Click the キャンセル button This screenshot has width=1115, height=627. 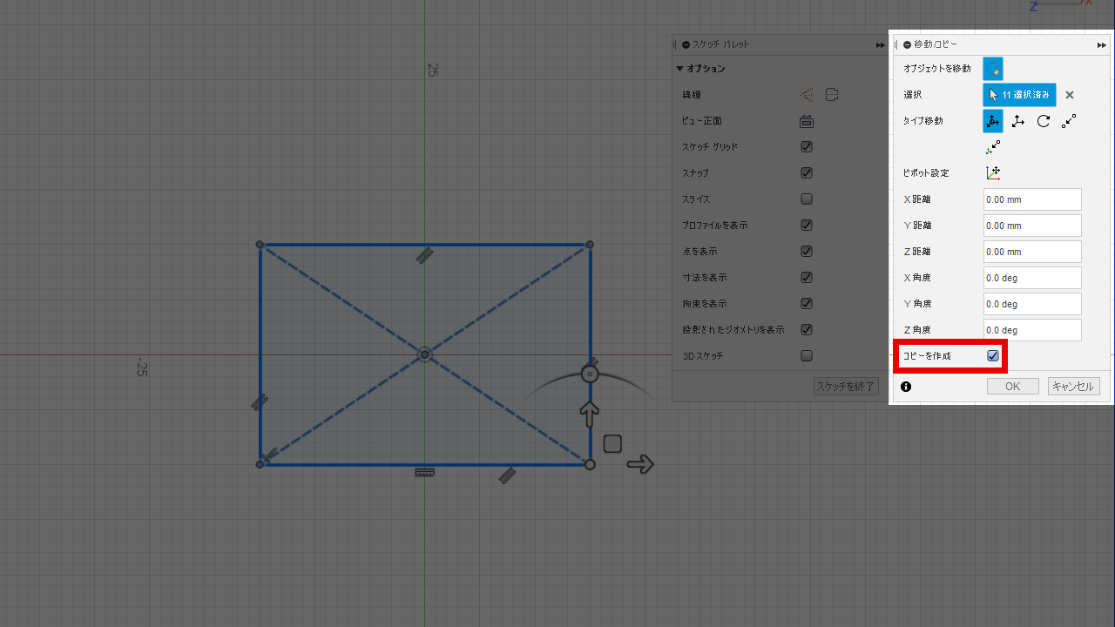(x=1073, y=387)
